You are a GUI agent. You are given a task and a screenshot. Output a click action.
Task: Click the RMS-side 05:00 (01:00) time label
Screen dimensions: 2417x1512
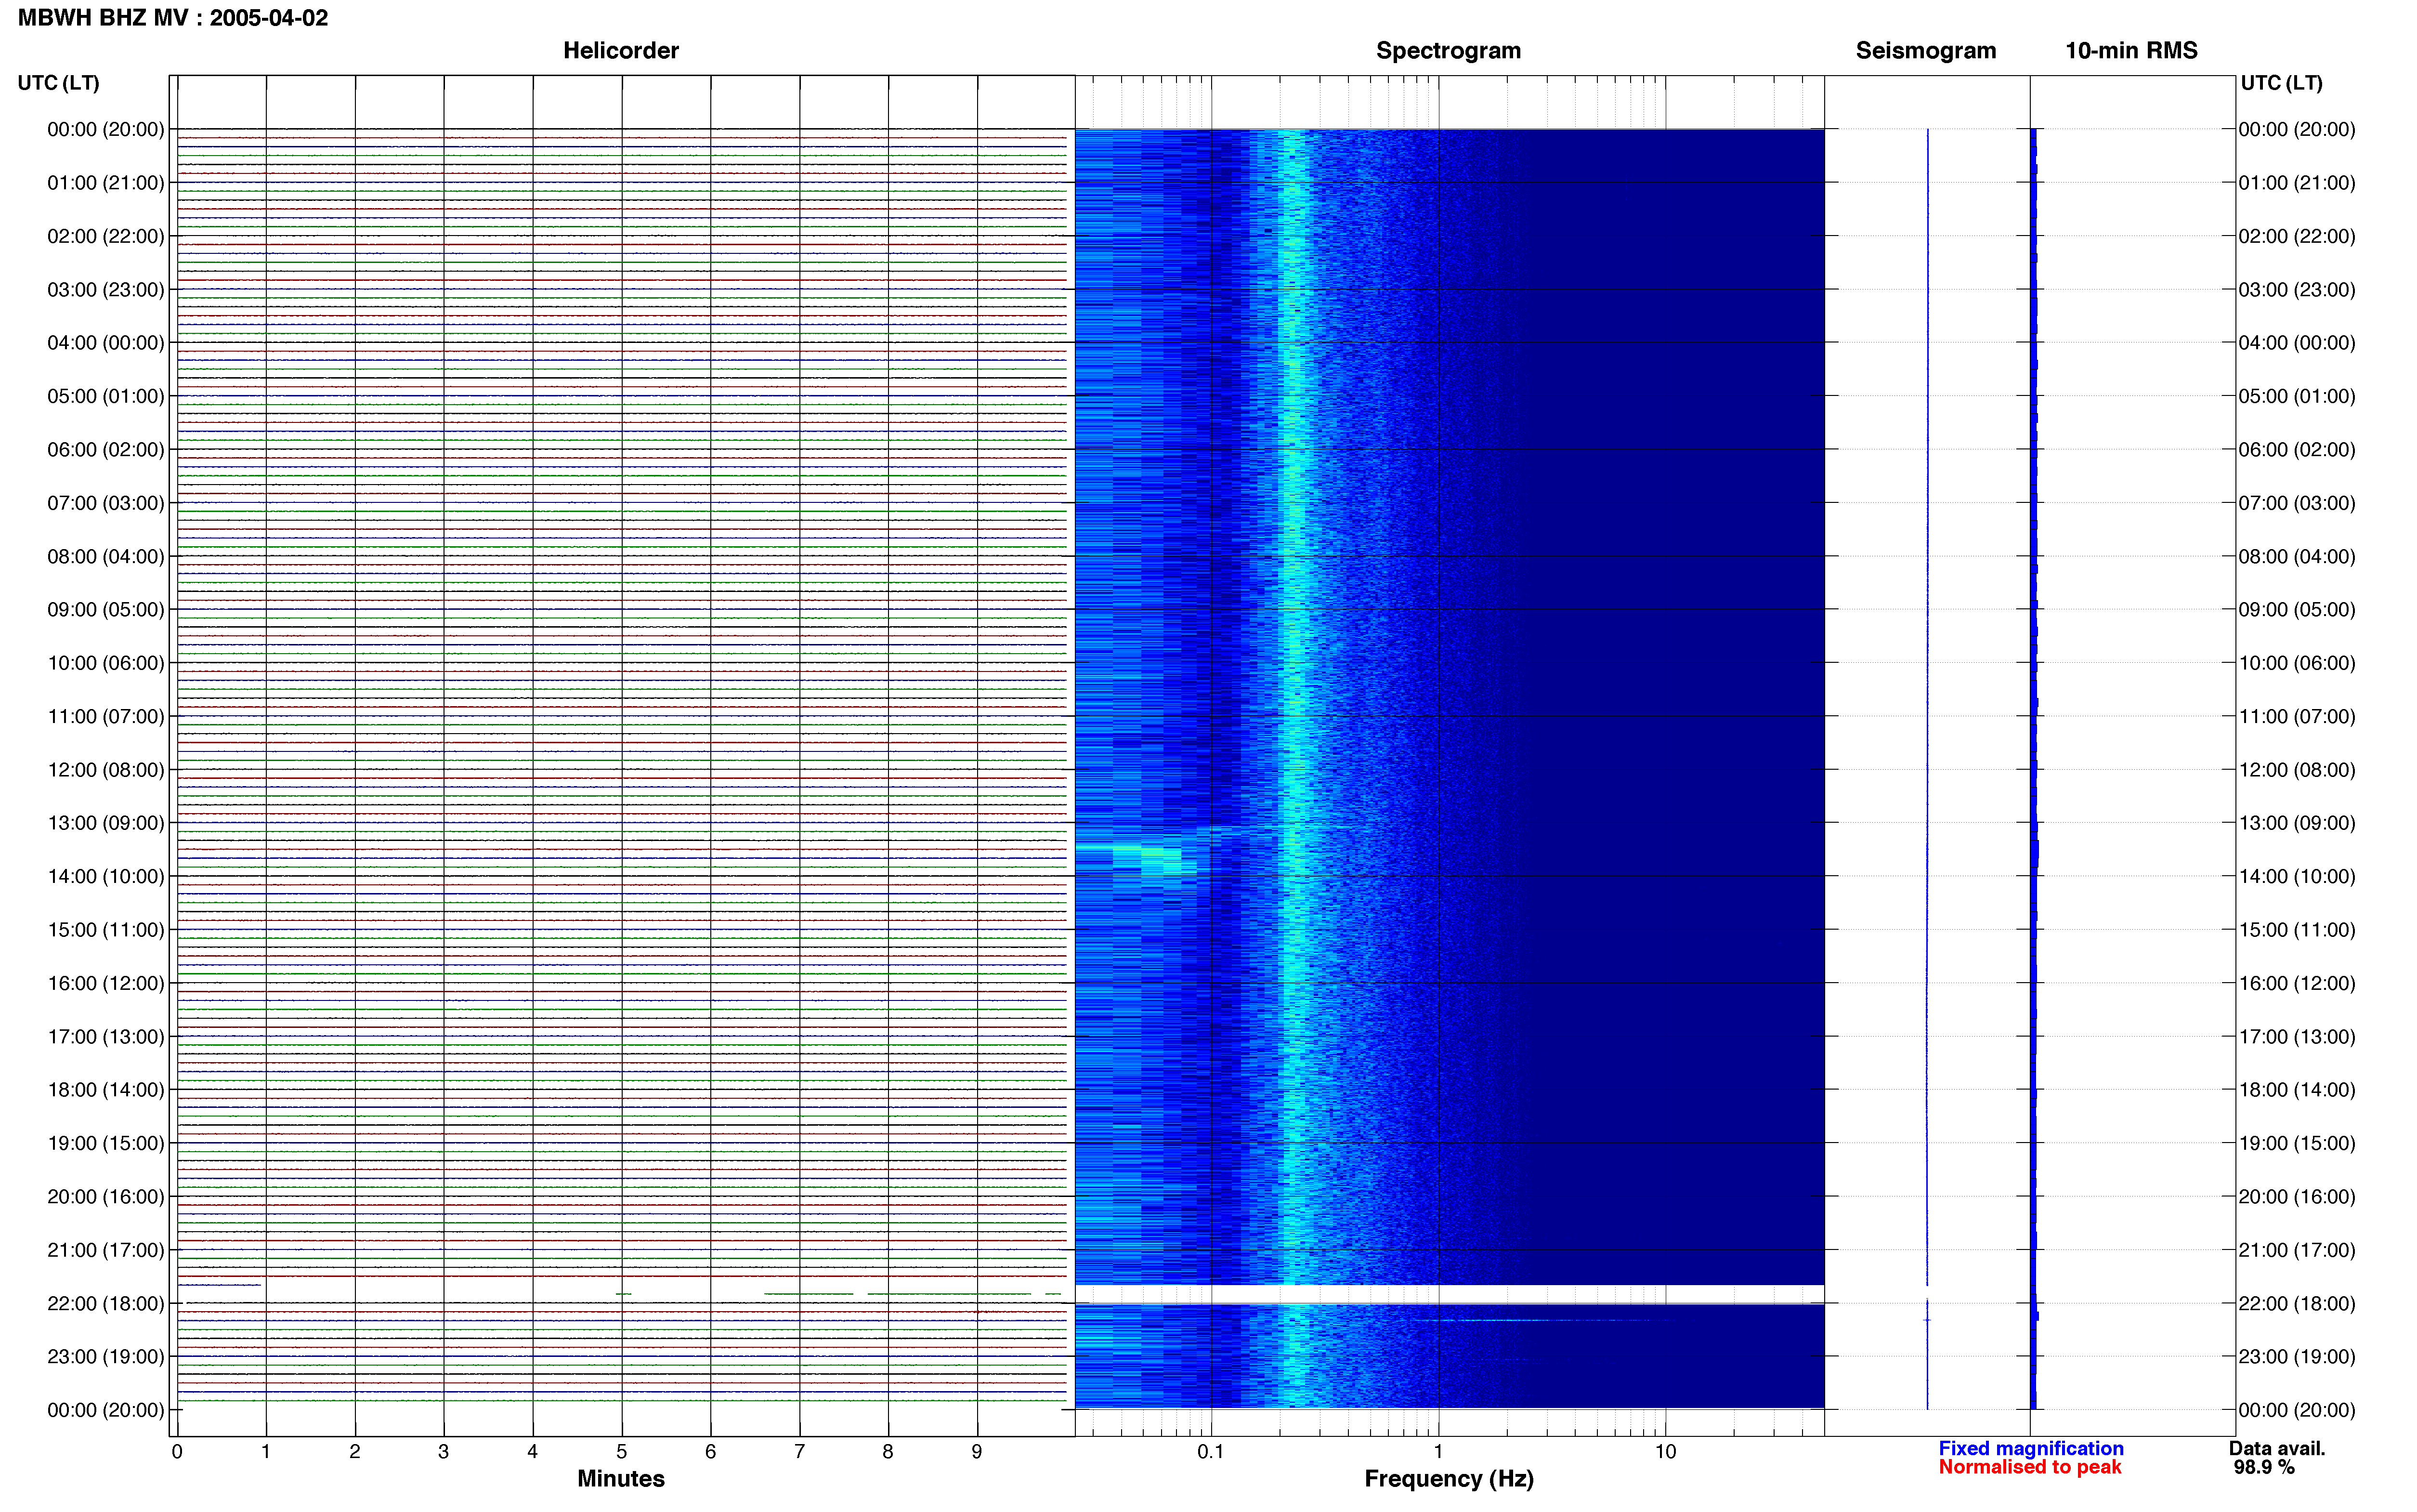(2296, 396)
